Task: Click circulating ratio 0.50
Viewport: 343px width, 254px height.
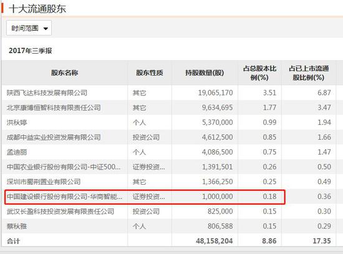Action: tap(324, 167)
